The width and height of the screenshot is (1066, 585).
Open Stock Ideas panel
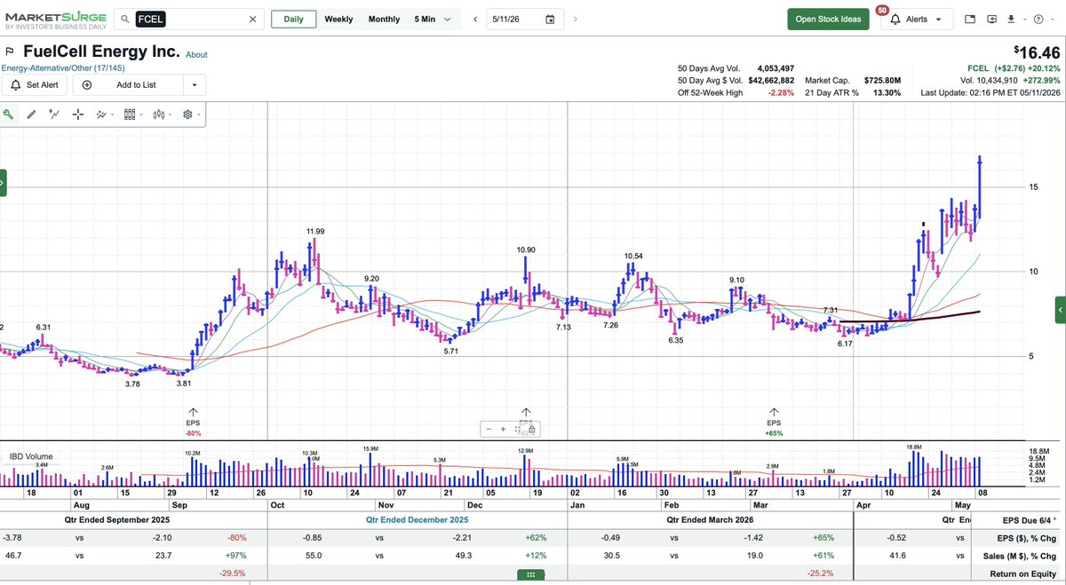click(829, 19)
